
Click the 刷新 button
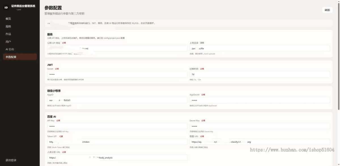pos(327,10)
